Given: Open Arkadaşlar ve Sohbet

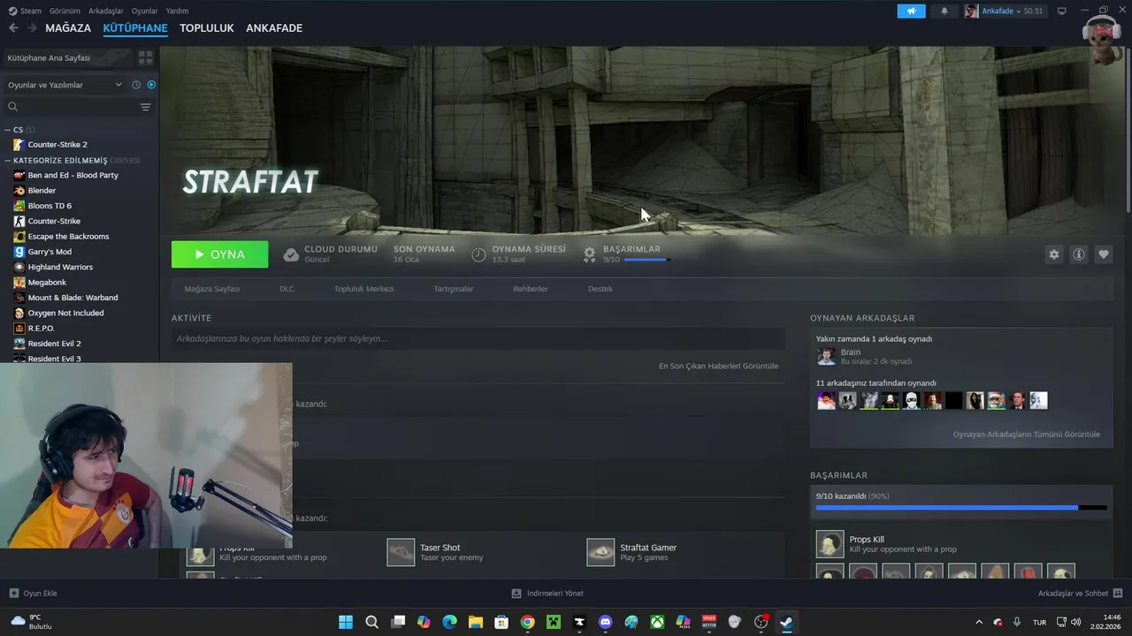Looking at the screenshot, I should click(x=1080, y=594).
